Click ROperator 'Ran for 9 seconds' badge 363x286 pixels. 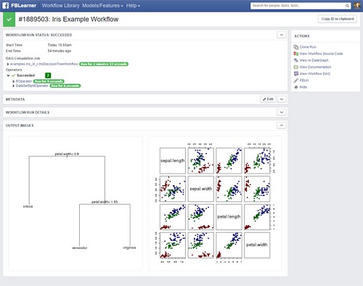tap(49, 81)
